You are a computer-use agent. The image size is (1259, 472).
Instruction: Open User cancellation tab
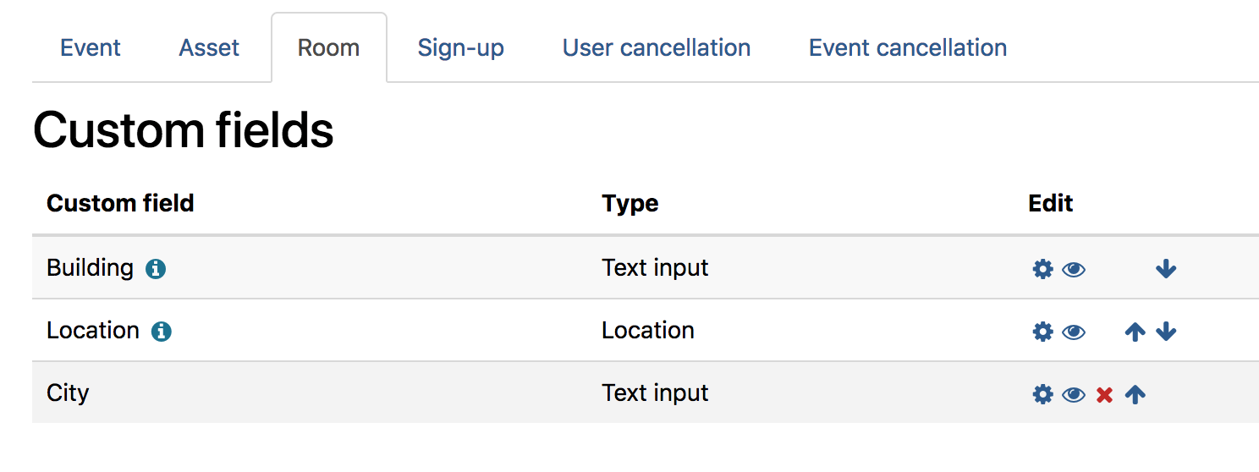click(657, 47)
